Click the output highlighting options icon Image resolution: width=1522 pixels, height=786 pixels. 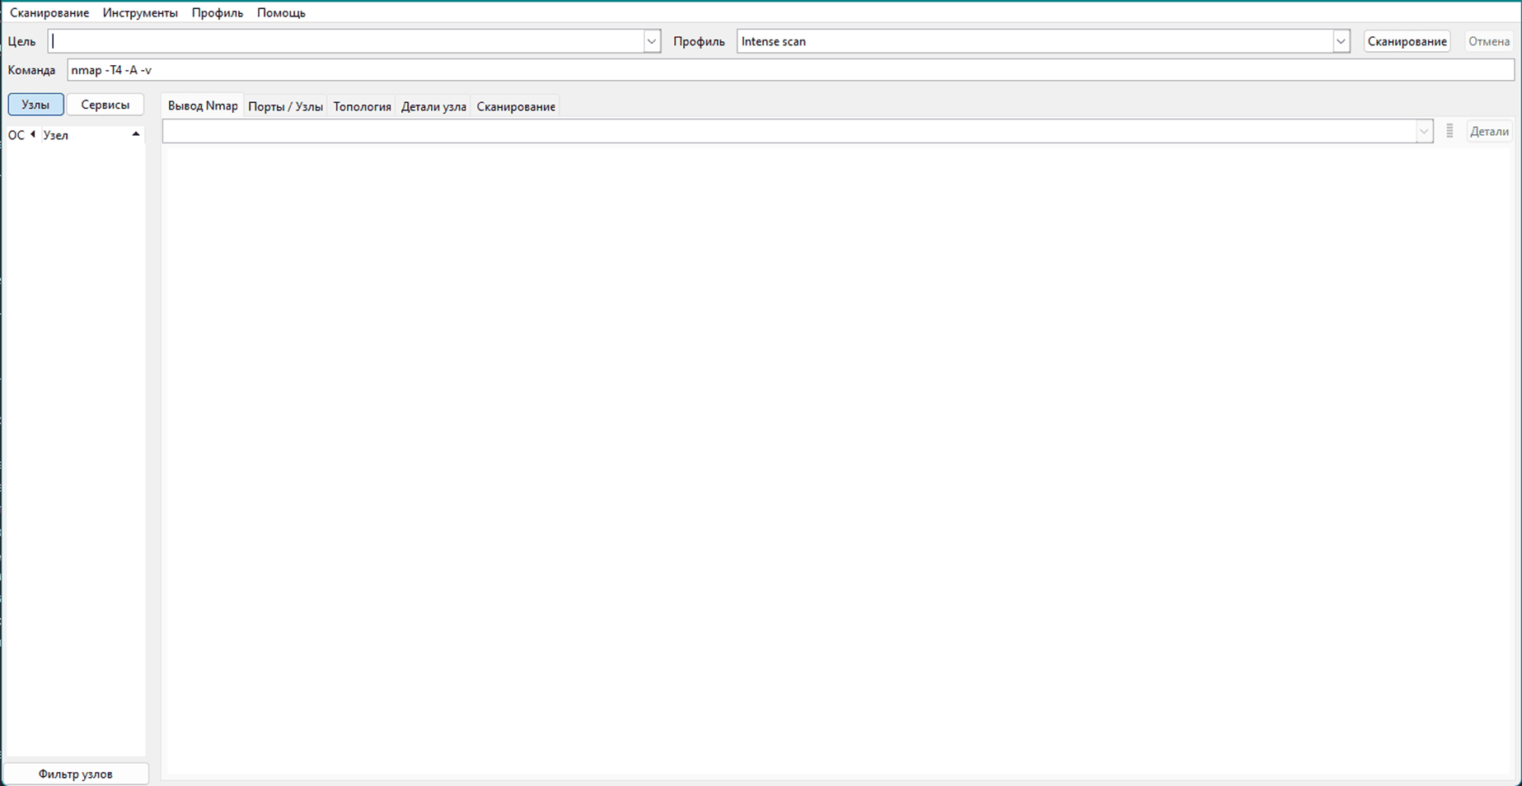point(1449,131)
